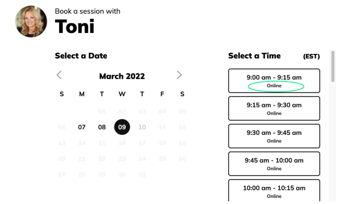Screen dimensions: 364x204
Task: Choose 9:45 am - 10:00 am time slot
Action: pos(274,164)
